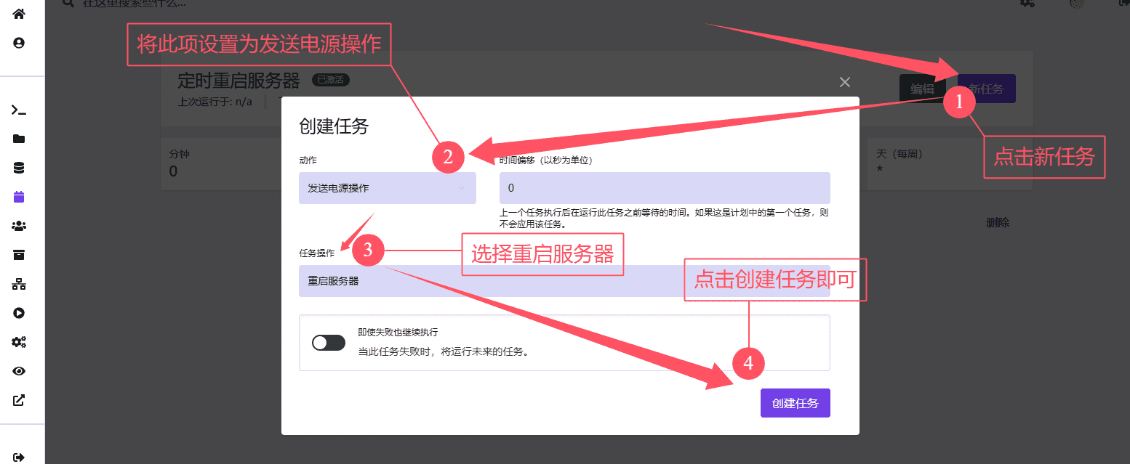This screenshot has width=1130, height=464.
Task: Open the databases icon in sidebar
Action: 19,168
